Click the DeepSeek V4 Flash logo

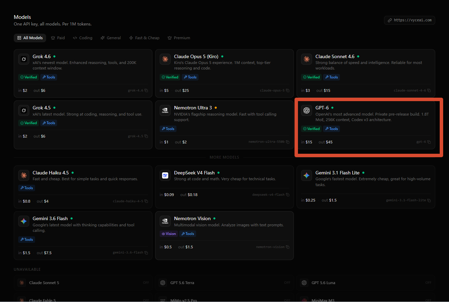pyautogui.click(x=165, y=175)
